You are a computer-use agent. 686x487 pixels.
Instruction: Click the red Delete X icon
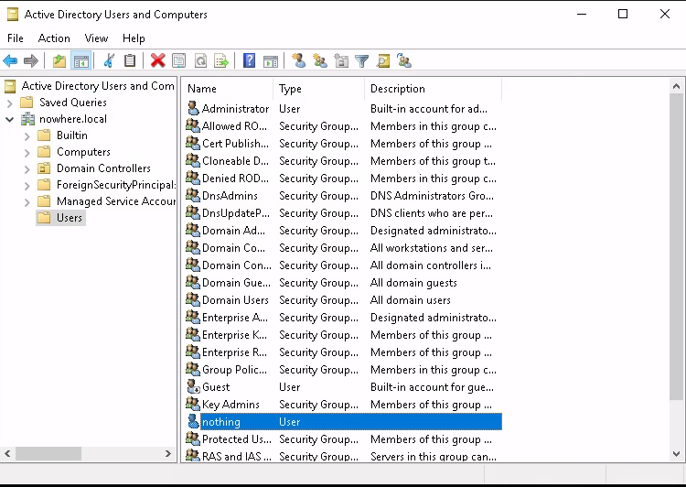point(158,60)
